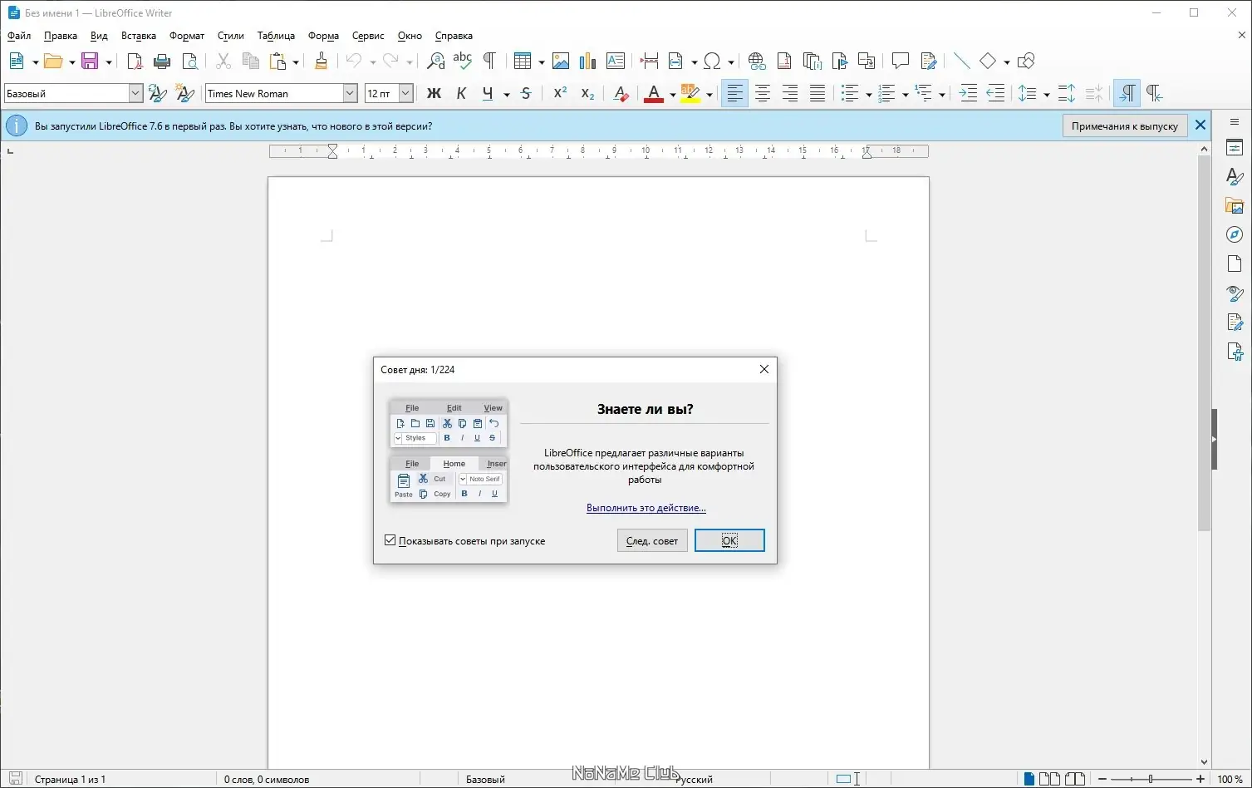Viewport: 1252px width, 788px height.
Task: Export document as PDF
Action: point(135,61)
